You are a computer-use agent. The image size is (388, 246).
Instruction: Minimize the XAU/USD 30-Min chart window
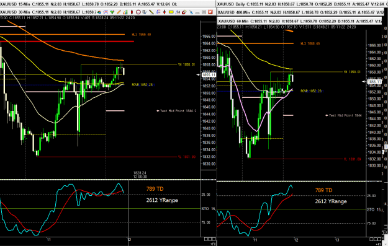[x=197, y=12]
